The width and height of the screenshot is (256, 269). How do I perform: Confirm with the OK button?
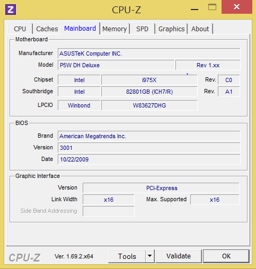click(x=226, y=256)
